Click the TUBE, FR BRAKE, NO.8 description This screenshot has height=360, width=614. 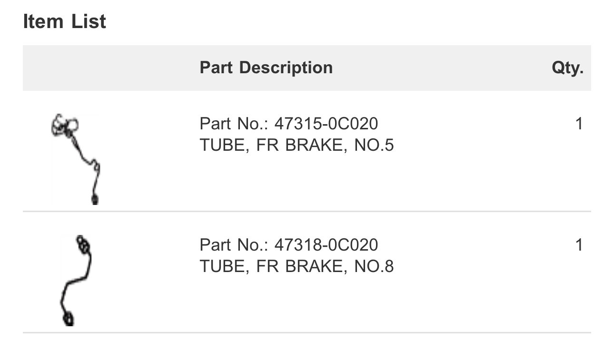(297, 267)
